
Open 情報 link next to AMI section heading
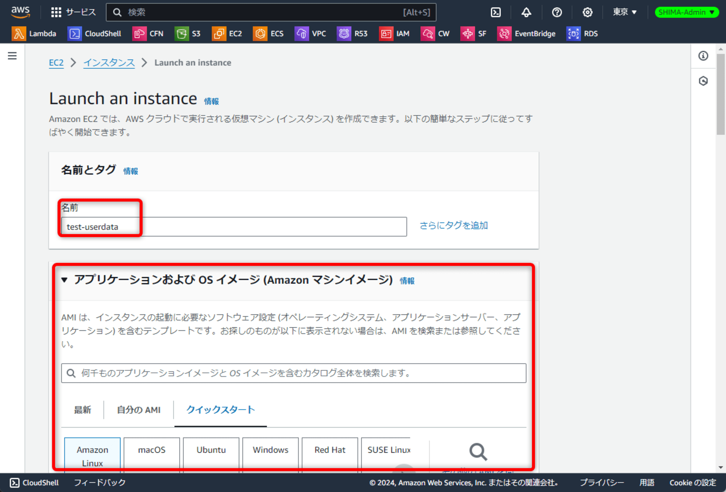407,281
